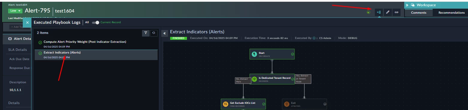The width and height of the screenshot is (468, 110).
Task: Toggle the All / Current Record switch
Action: coord(96,22)
